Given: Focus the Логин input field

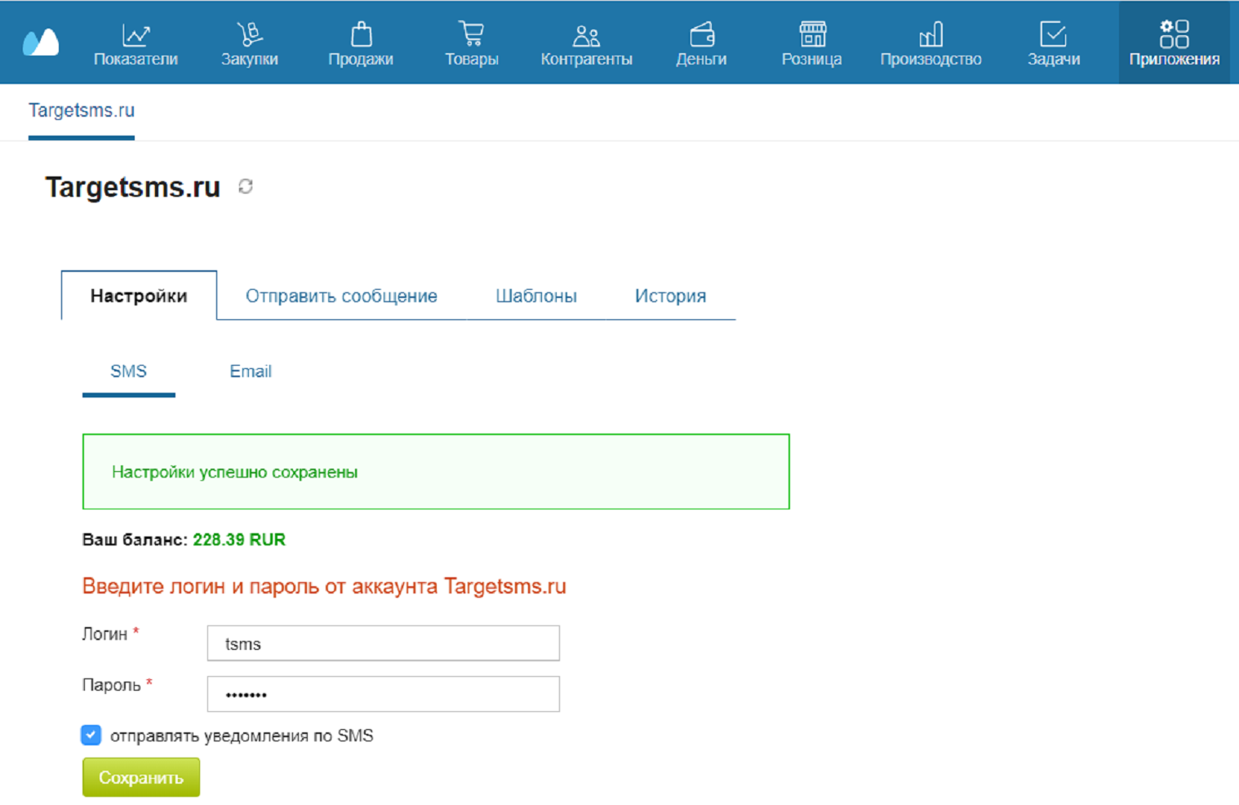Looking at the screenshot, I should [x=384, y=643].
